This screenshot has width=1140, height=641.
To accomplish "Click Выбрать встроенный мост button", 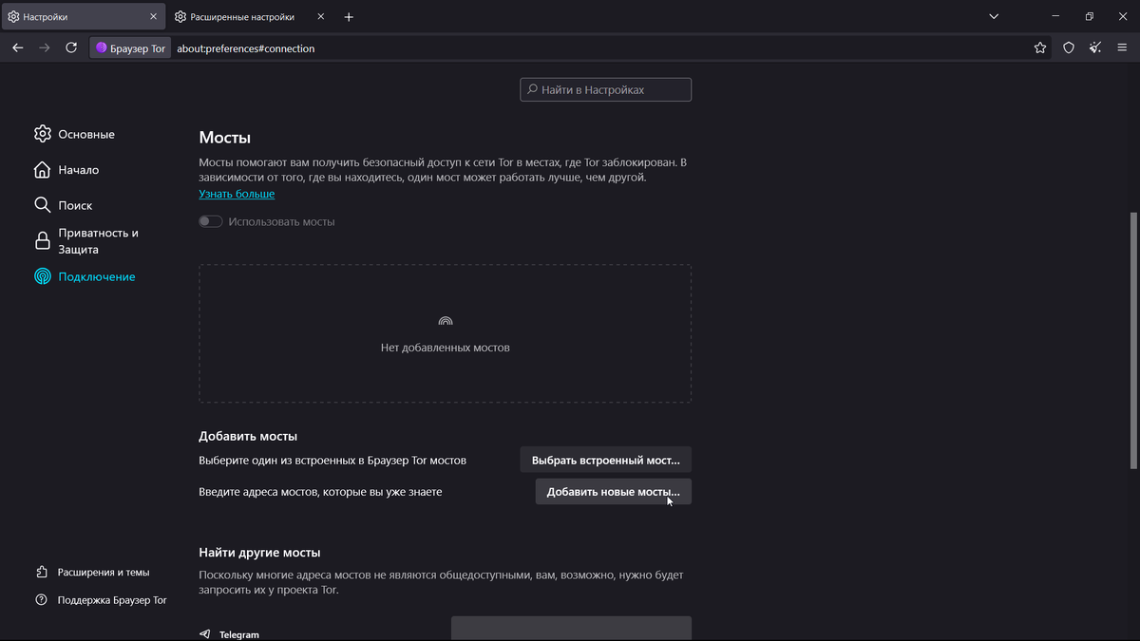I will pyautogui.click(x=605, y=460).
